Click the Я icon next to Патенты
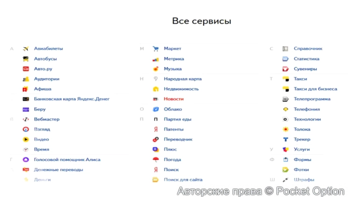 156,129
